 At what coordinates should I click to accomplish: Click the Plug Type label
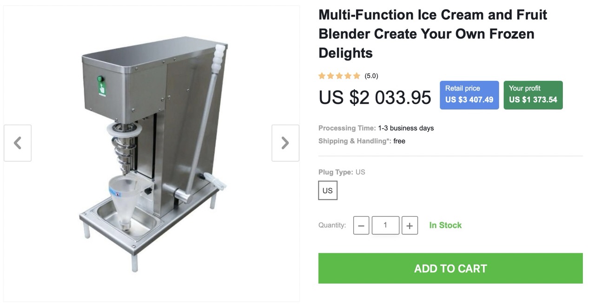(x=336, y=172)
